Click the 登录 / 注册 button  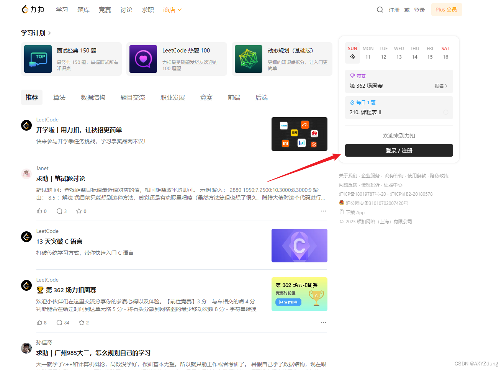399,151
